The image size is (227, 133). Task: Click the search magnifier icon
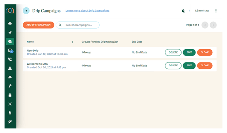point(60,25)
